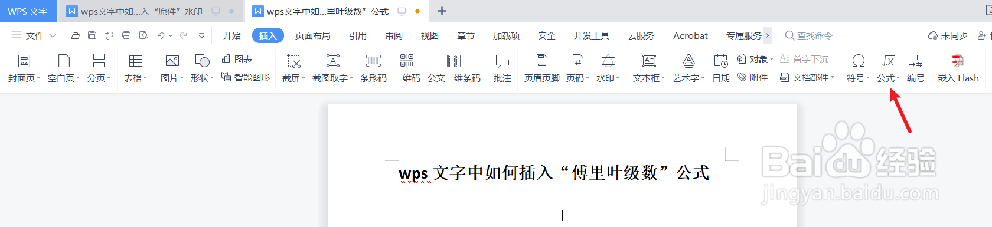Open the 文档部件 document parts dropdown

pos(807,77)
